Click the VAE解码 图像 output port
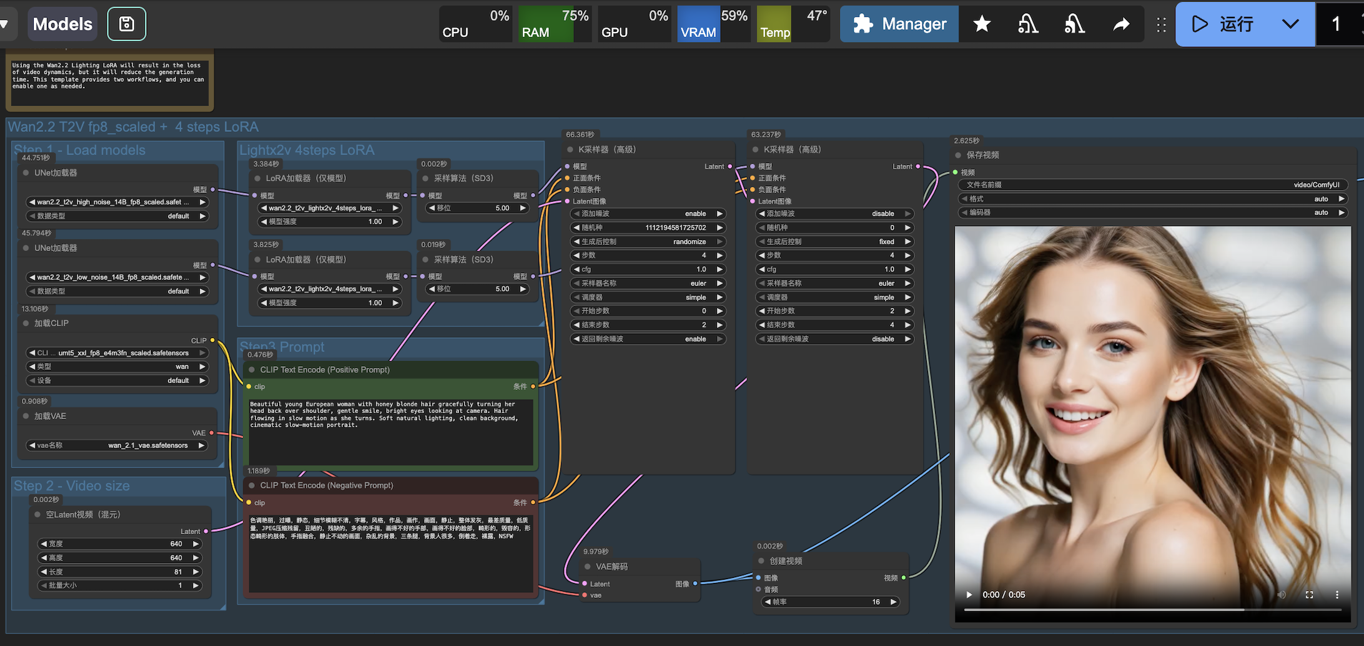1364x646 pixels. 695,584
